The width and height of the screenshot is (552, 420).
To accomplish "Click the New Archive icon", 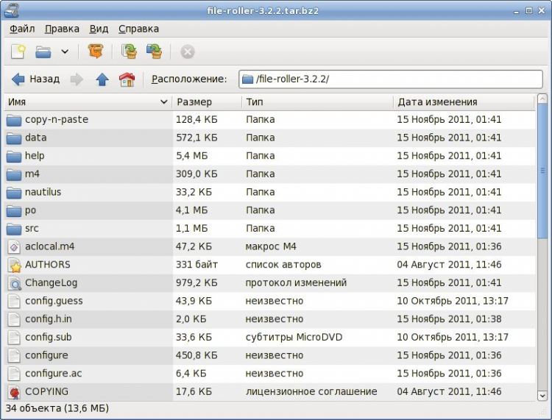I will coord(18,51).
